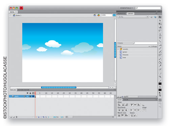Click the Linkage column header
Screen dimensions: 169x126
coord(154,46)
